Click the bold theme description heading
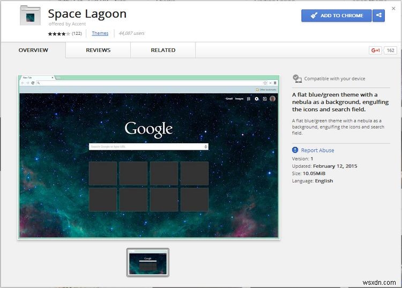 (x=340, y=102)
